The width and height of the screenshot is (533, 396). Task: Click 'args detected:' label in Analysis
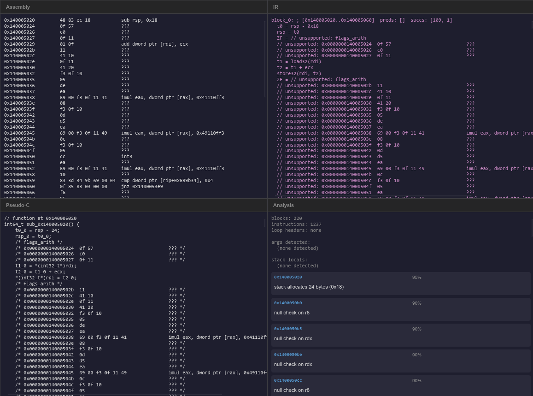pyautogui.click(x=291, y=242)
